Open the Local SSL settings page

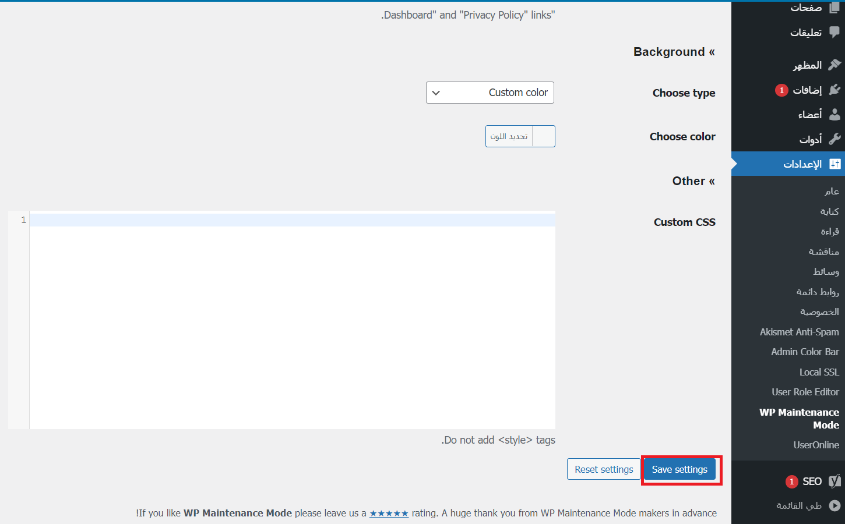[819, 372]
